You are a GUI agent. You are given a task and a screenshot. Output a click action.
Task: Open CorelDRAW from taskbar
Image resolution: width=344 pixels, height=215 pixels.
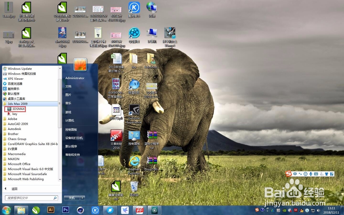[x=36, y=210]
